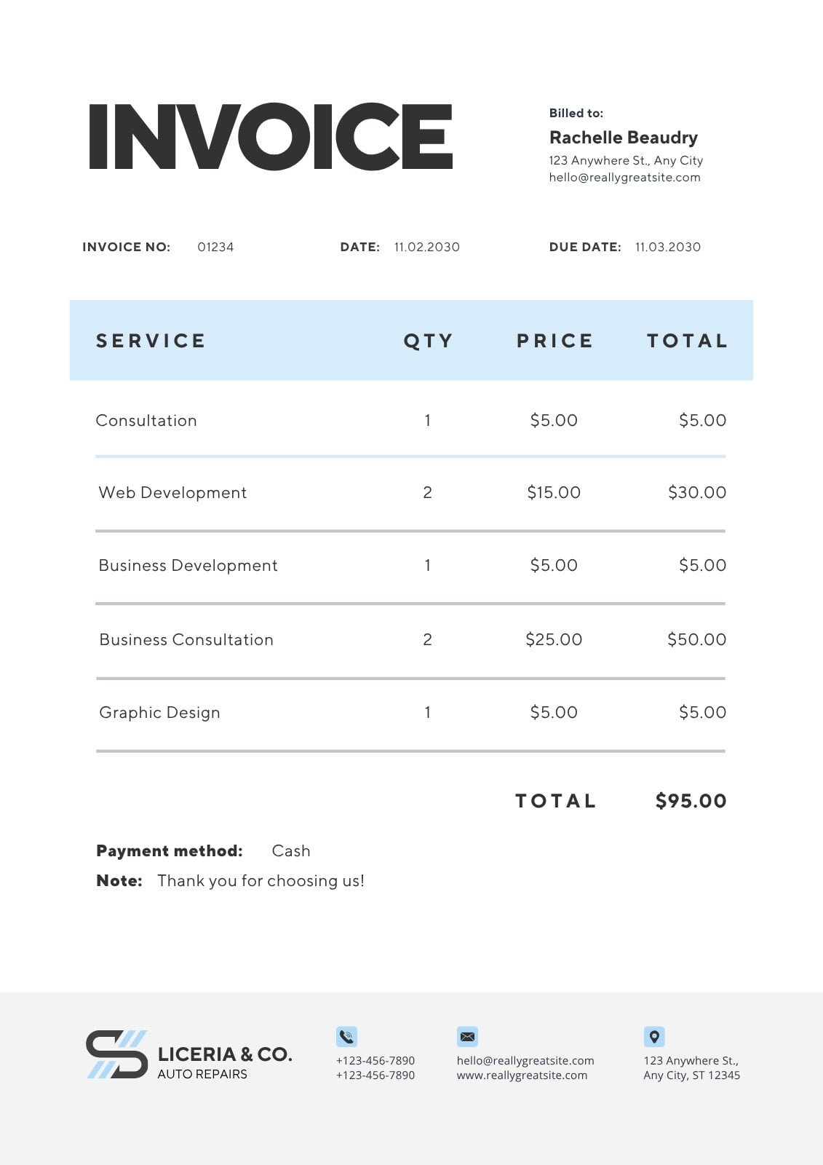The image size is (823, 1165).
Task: Click the envelope email icon
Action: tap(467, 1036)
